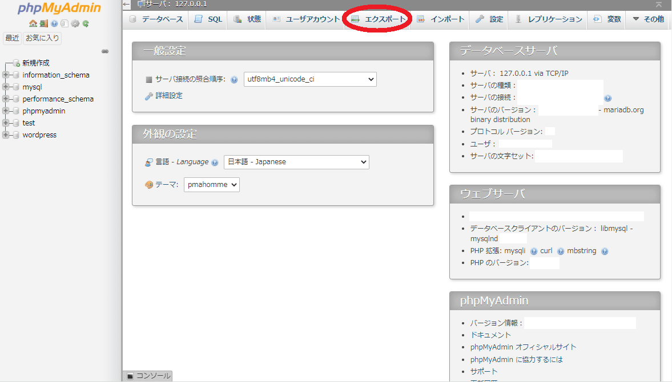Click the logout door icon
672x382 pixels.
(44, 23)
